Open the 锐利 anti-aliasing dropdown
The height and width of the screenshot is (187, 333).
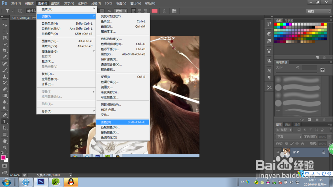point(121,11)
